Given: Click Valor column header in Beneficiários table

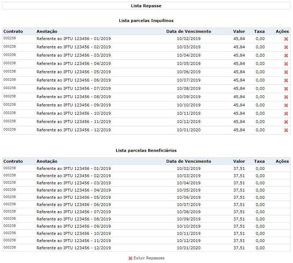Looking at the screenshot, I should pyautogui.click(x=239, y=161).
